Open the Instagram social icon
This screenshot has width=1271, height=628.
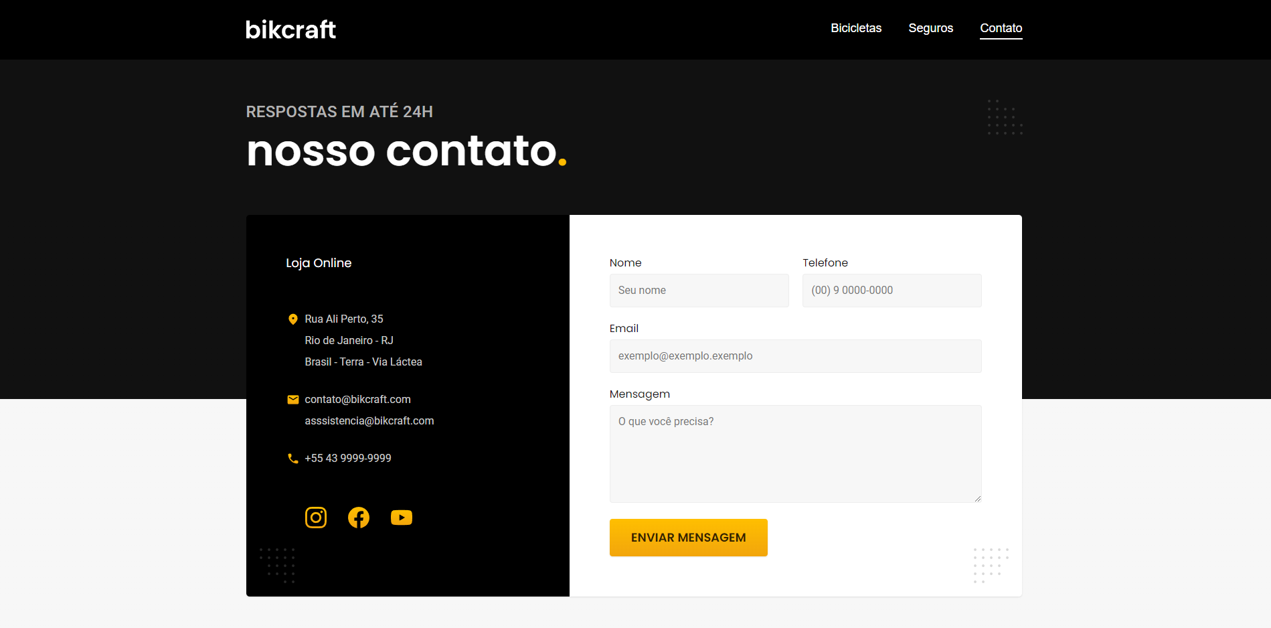click(316, 518)
